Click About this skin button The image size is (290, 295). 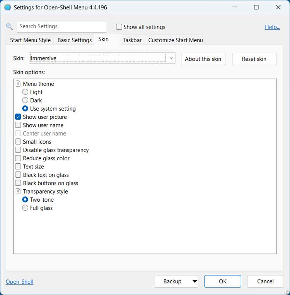click(203, 59)
